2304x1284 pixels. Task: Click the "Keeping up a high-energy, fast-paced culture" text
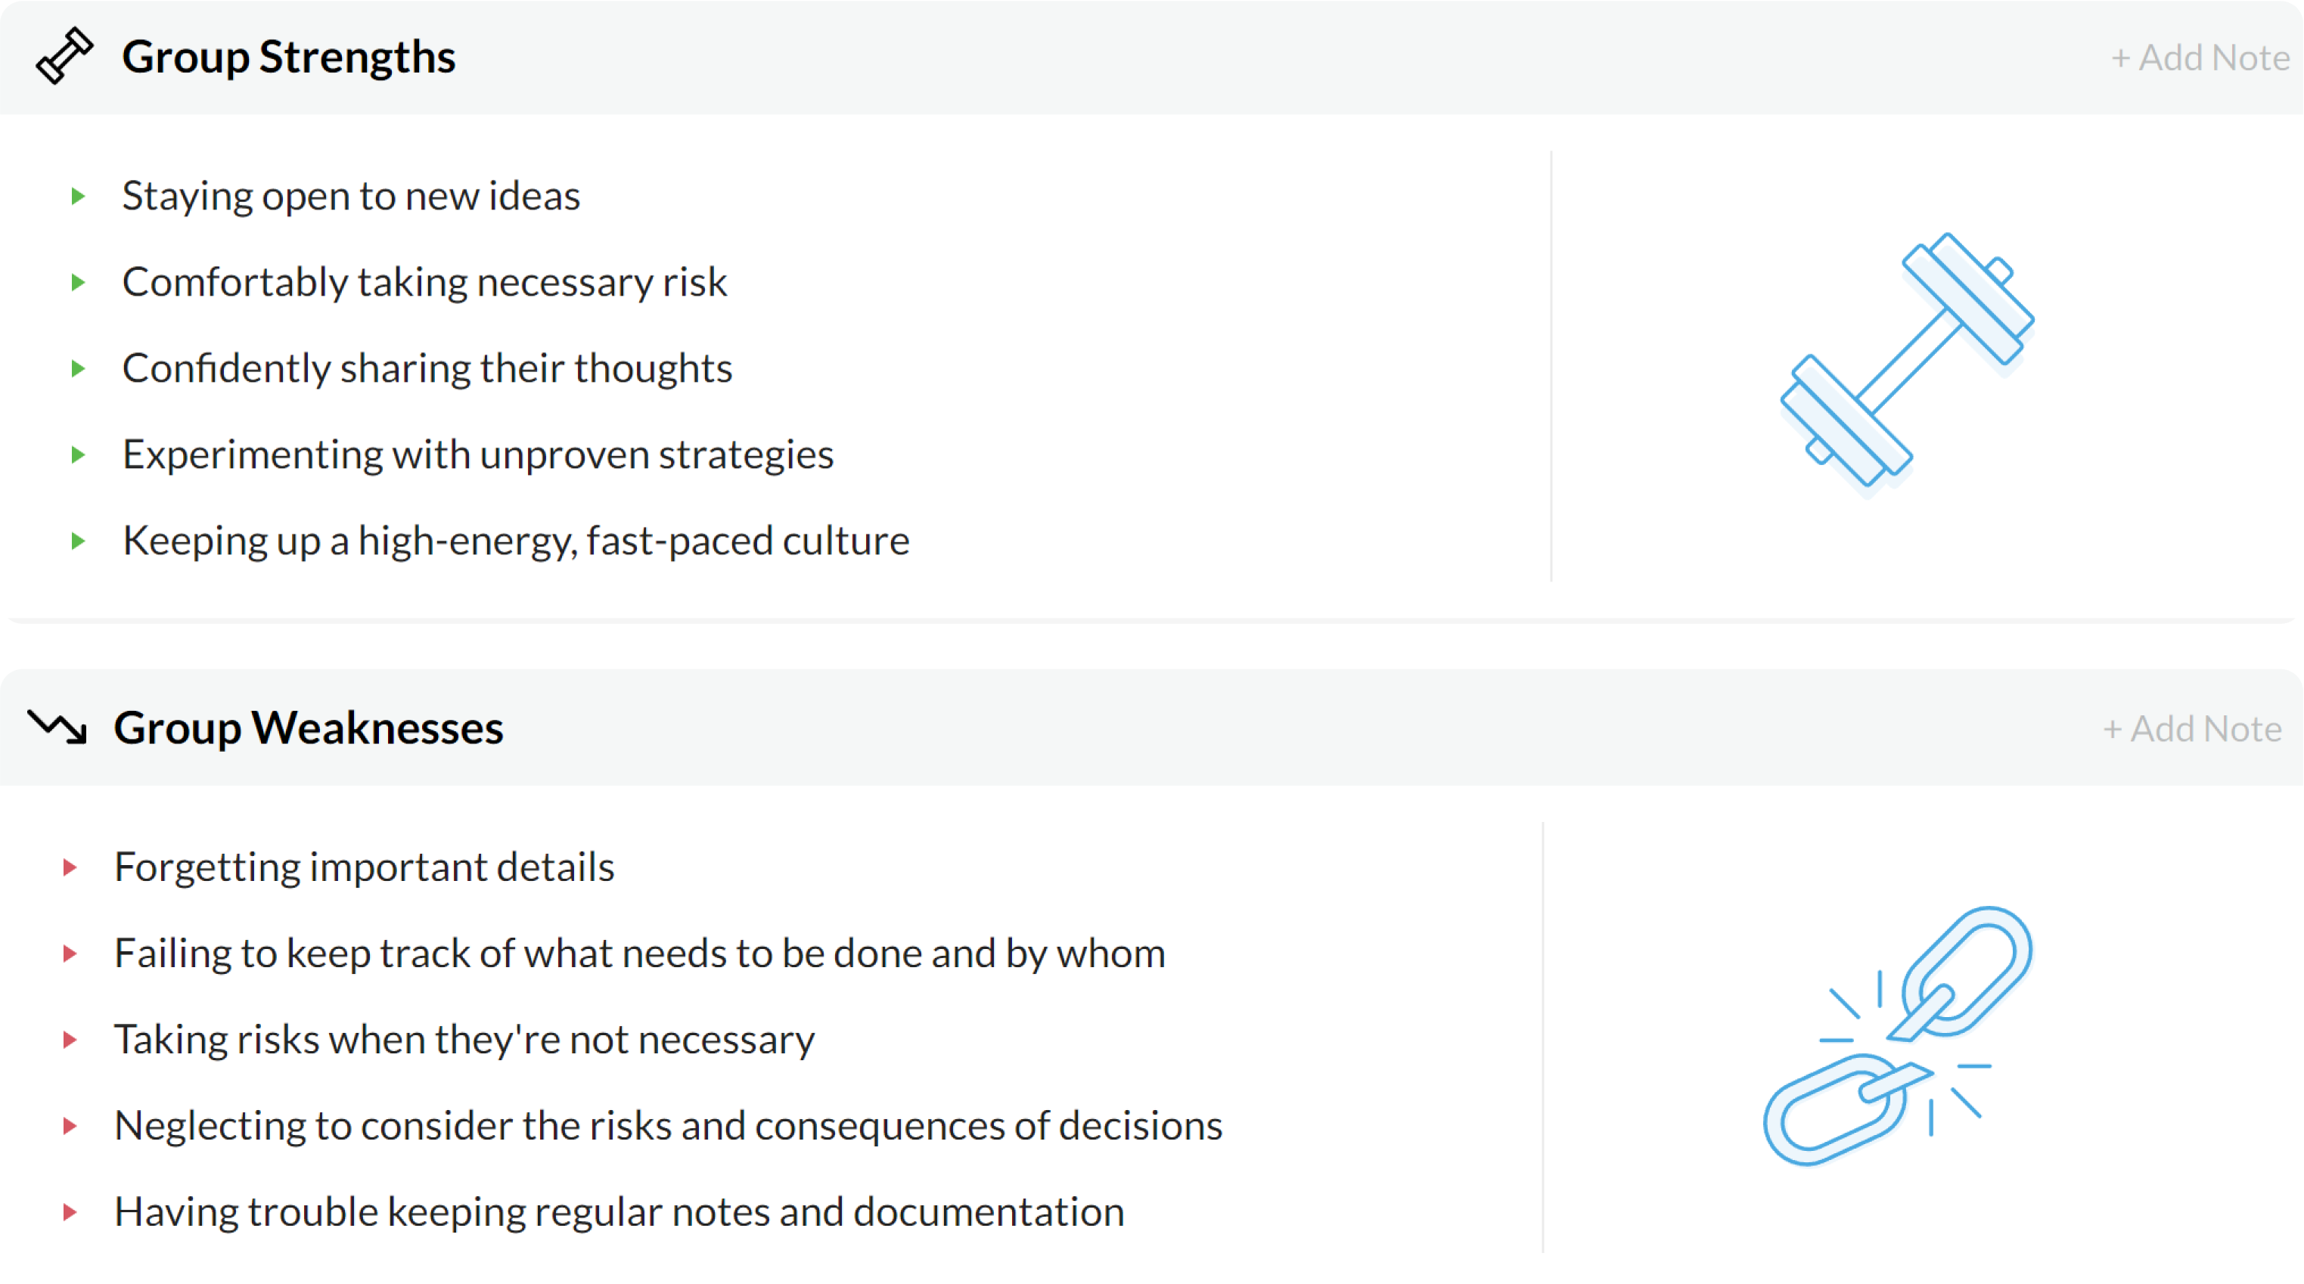click(x=516, y=540)
